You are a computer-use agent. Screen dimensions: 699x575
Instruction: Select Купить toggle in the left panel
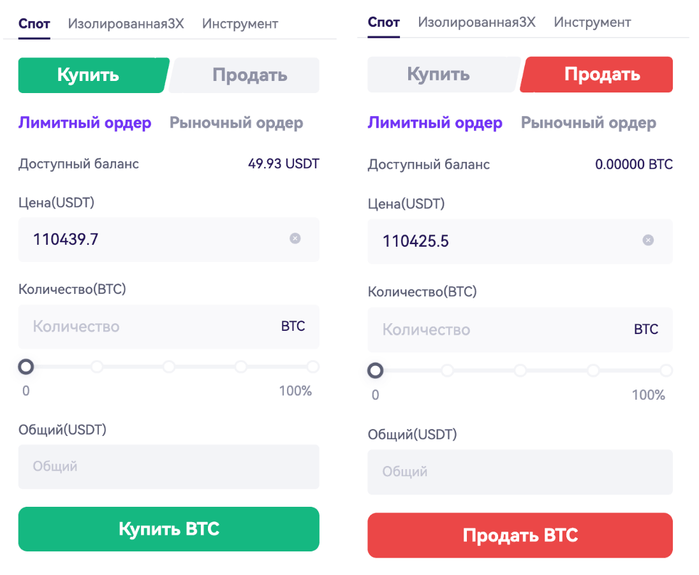[x=93, y=75]
